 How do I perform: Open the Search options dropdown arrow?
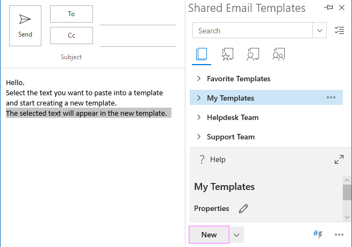[x=319, y=30]
